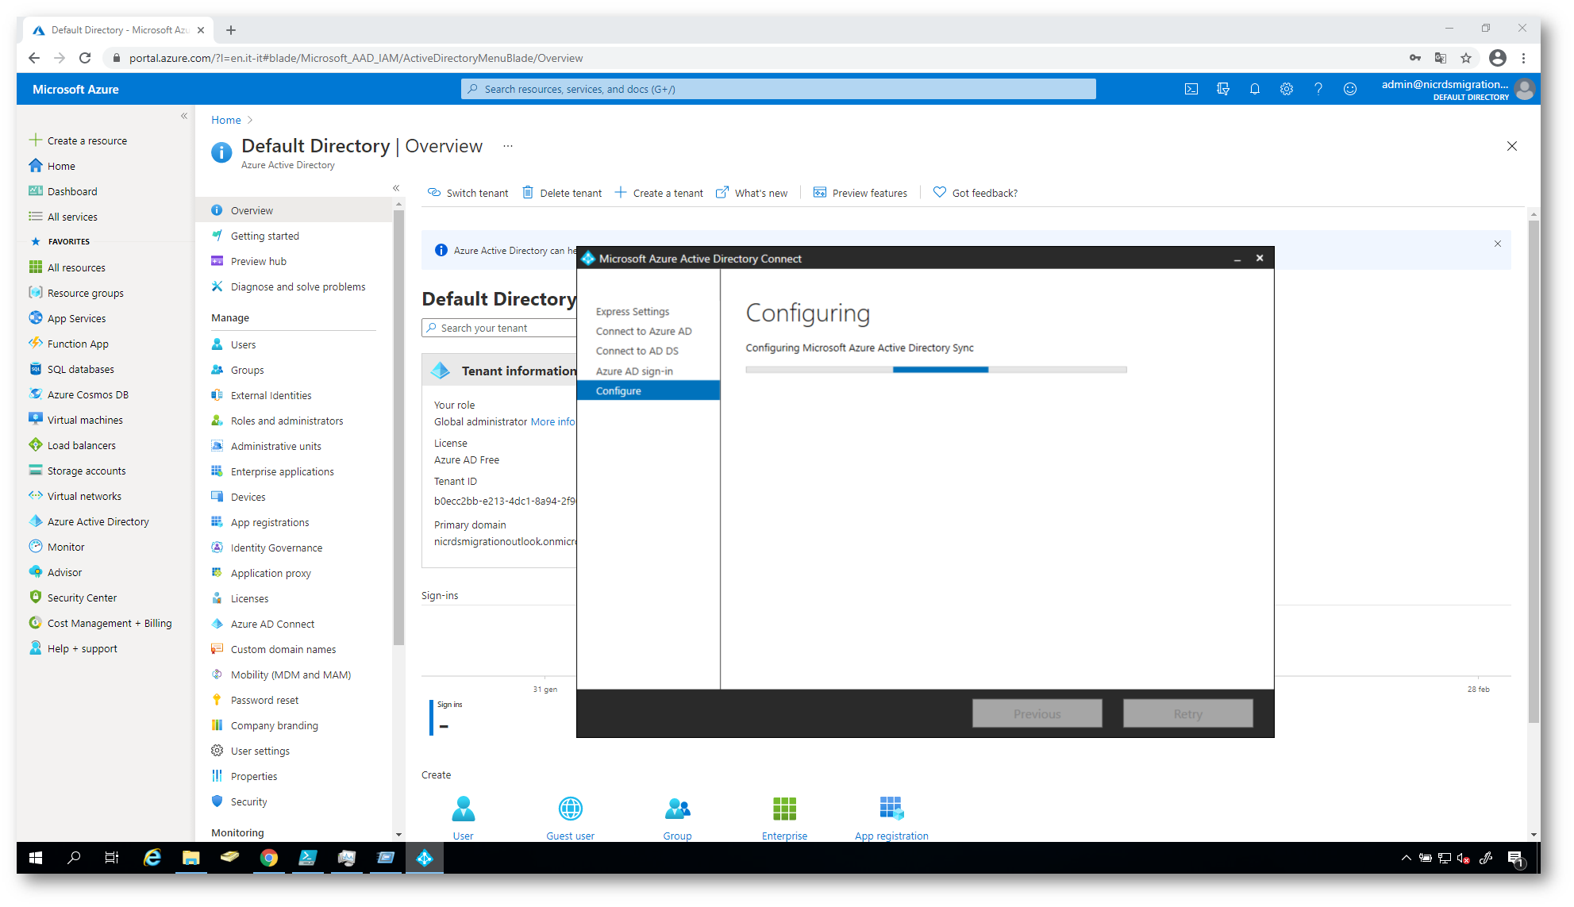Image resolution: width=1574 pixels, height=907 pixels.
Task: Click the resource menu scrollbar
Action: tap(398, 429)
